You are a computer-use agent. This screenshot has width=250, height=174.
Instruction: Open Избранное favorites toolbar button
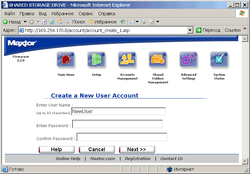point(103,22)
